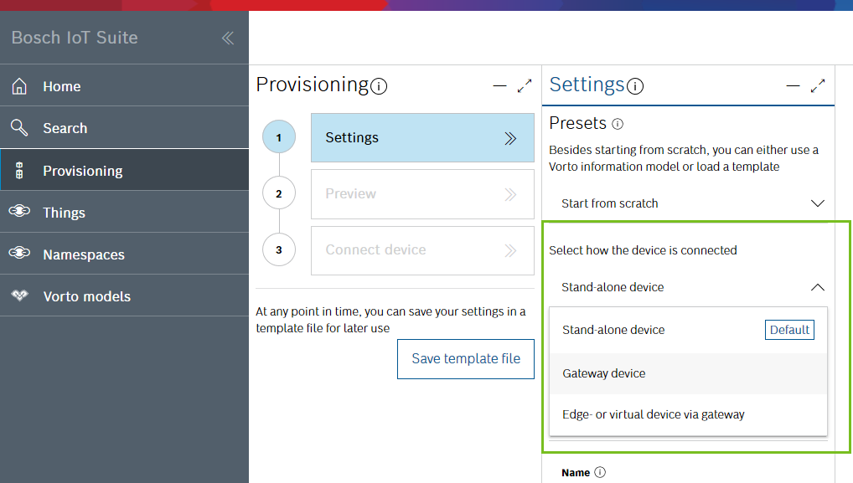853x483 pixels.
Task: Click the Preview step double-chevron
Action: pos(510,194)
